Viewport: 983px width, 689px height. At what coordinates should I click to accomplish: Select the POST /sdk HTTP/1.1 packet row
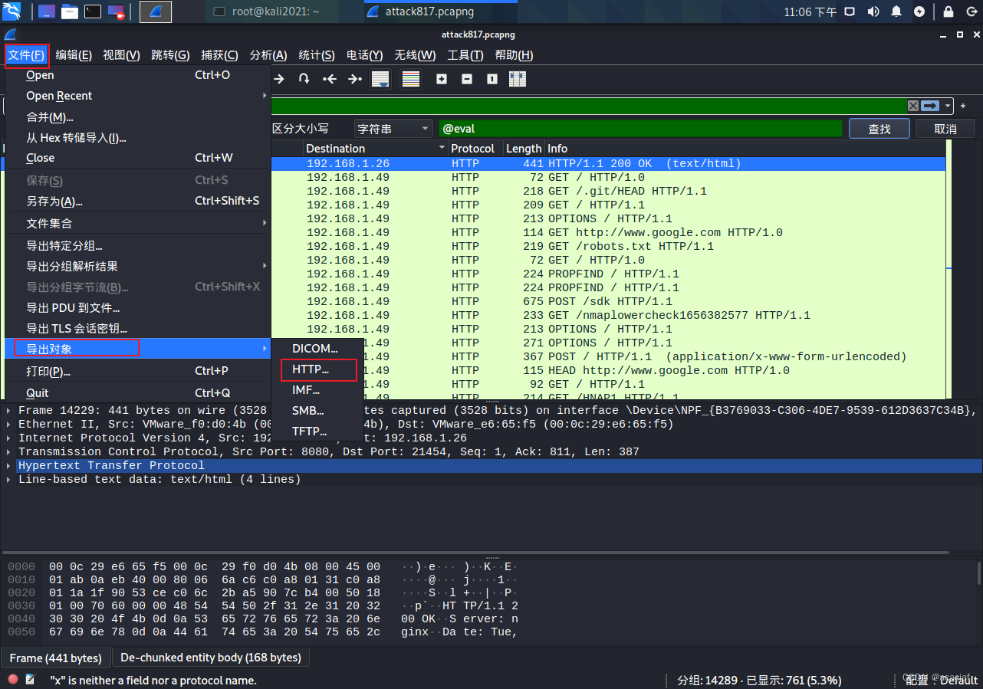(610, 301)
